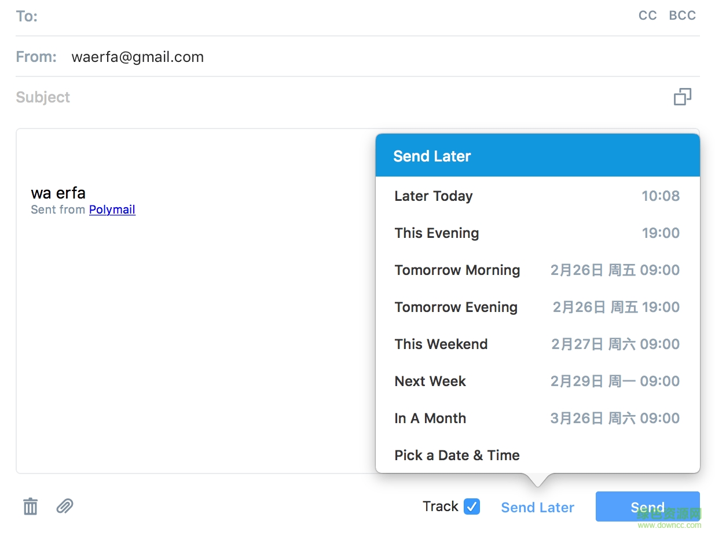The width and height of the screenshot is (715, 536).
Task: Select Next Week send option
Action: tap(537, 381)
